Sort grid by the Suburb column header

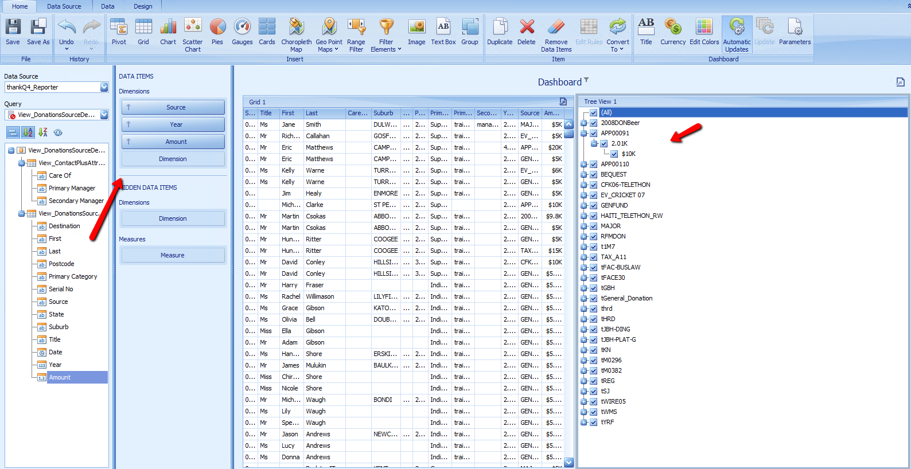pos(386,113)
